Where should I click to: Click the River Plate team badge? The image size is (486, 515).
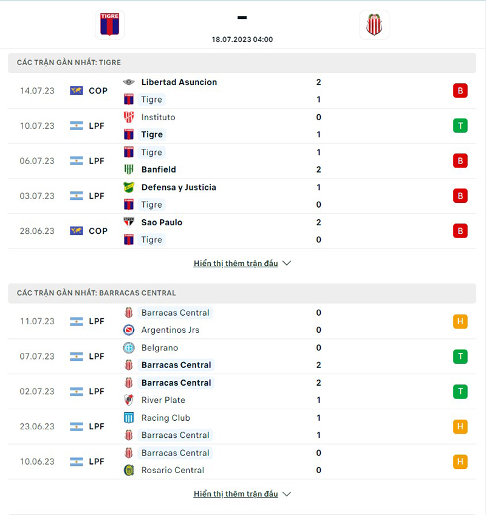(129, 400)
